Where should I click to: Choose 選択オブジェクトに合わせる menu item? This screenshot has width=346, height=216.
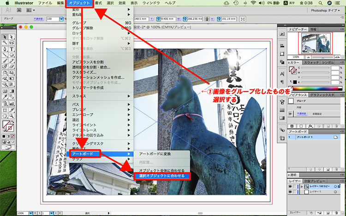[x=158, y=176]
